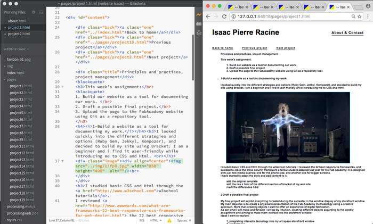Open index.html in file tree
373x224 pixels.
point(15,73)
